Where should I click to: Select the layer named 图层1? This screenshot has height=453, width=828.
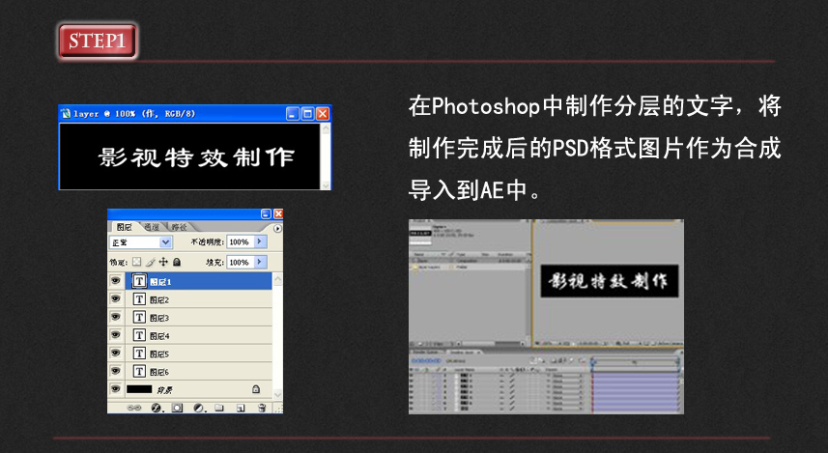tap(160, 282)
